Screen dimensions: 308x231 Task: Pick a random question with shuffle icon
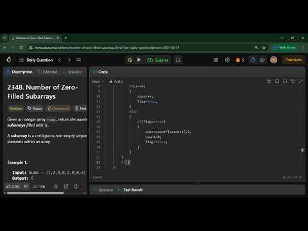[x=78, y=60]
